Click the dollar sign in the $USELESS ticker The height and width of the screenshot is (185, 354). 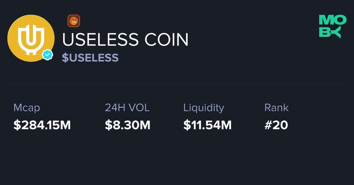click(x=65, y=58)
